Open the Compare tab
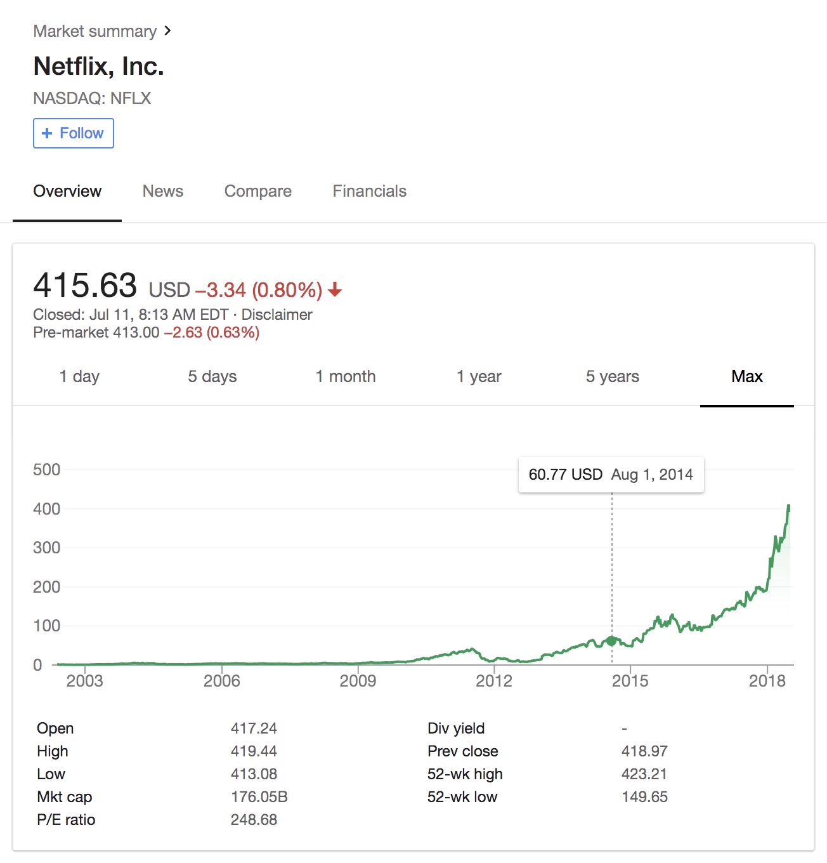The width and height of the screenshot is (827, 863). tap(257, 191)
